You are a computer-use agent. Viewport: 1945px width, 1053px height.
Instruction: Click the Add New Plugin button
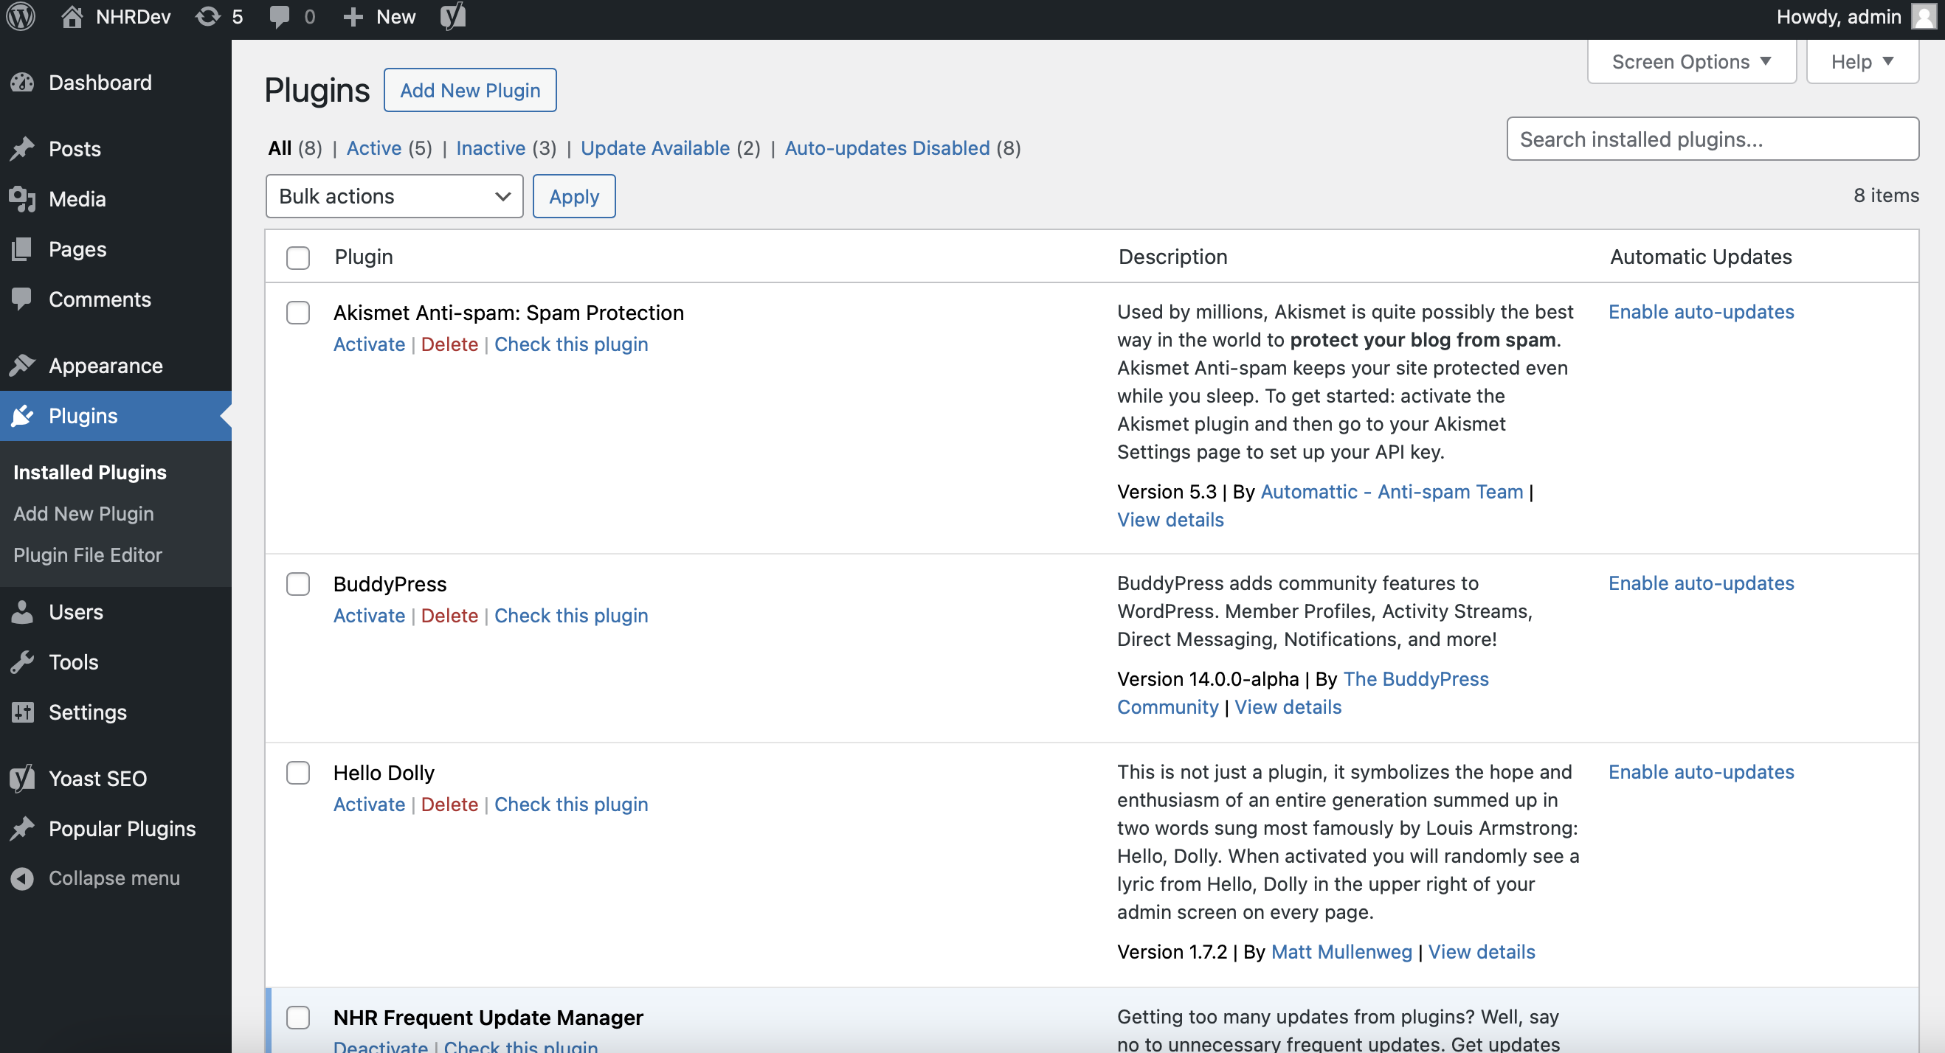(469, 91)
